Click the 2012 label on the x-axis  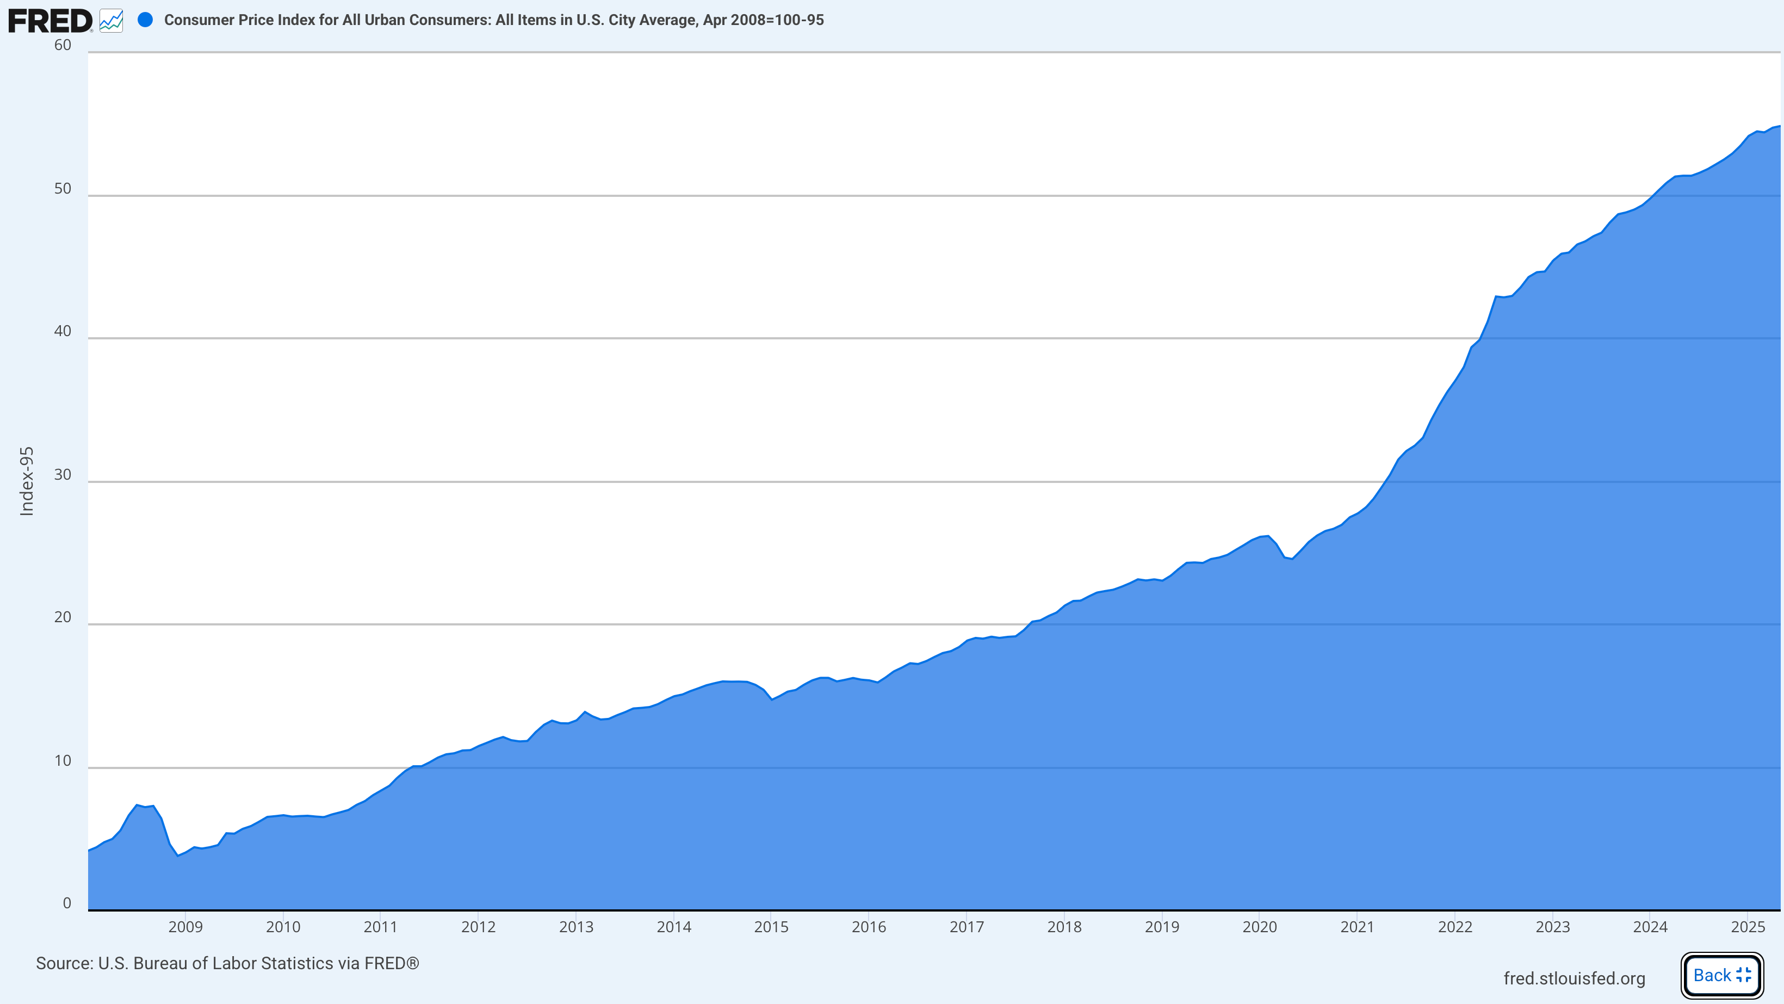tap(478, 926)
